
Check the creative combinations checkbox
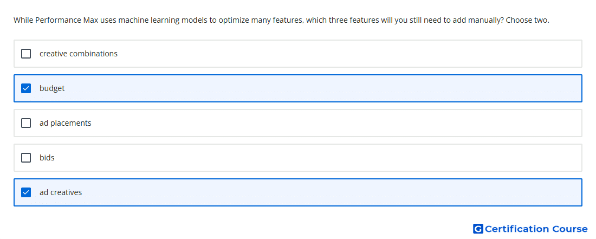26,54
